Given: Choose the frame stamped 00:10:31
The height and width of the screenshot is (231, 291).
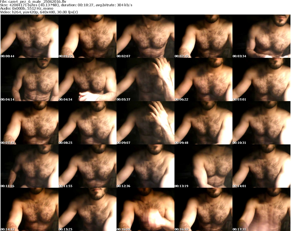Looking at the screenshot, I should pos(261,123).
